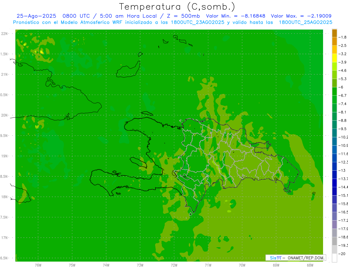Select 'Valor Min. = -8.16848' text
Viewport: 348px width, 269px height.
235,16
